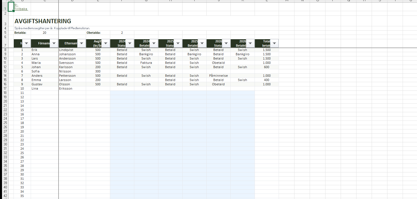Open the 2024 Status filter arrow
Image resolution: width=417 pixels, height=199 pixels.
click(129, 43)
